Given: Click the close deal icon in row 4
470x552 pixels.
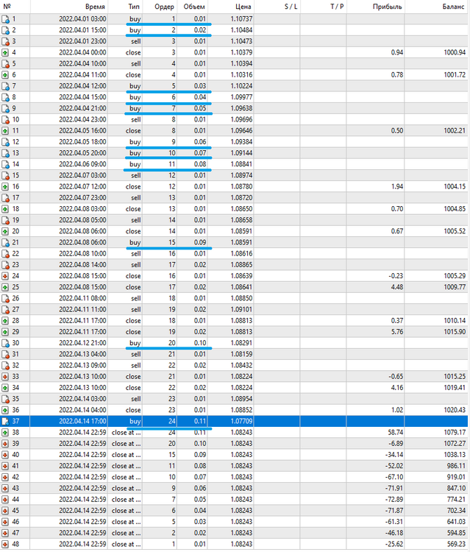Looking at the screenshot, I should (x=5, y=53).
